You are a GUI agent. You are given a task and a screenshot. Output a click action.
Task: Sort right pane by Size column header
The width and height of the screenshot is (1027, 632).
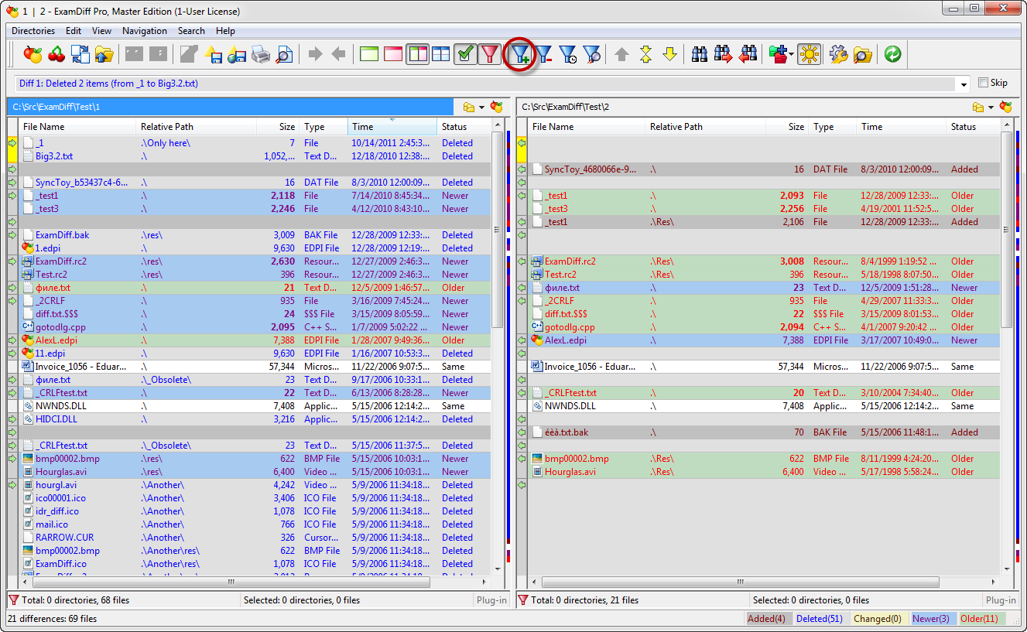point(787,127)
